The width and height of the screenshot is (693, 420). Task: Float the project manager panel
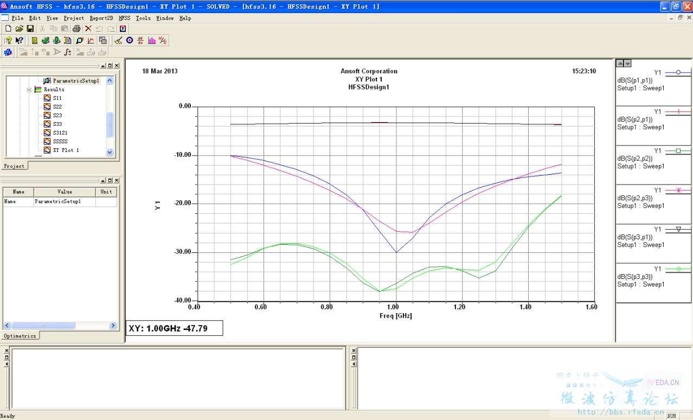click(x=110, y=66)
